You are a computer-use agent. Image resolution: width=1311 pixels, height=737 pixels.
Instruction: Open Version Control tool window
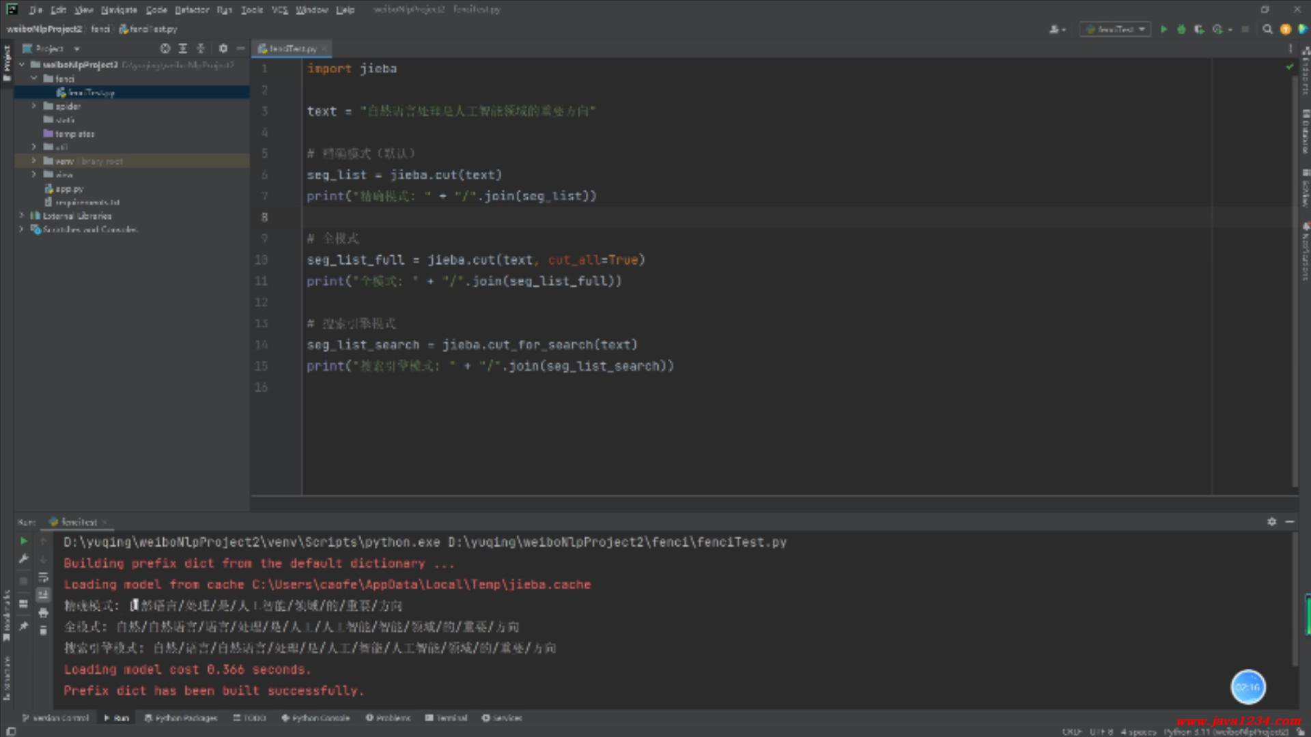click(x=55, y=718)
